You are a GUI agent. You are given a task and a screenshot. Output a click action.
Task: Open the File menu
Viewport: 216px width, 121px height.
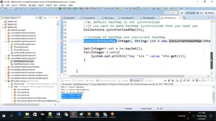pyautogui.click(x=2, y=5)
